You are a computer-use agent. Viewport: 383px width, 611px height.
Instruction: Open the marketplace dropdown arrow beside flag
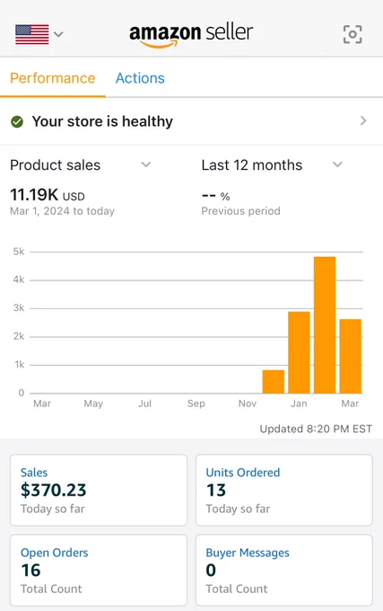click(x=58, y=34)
